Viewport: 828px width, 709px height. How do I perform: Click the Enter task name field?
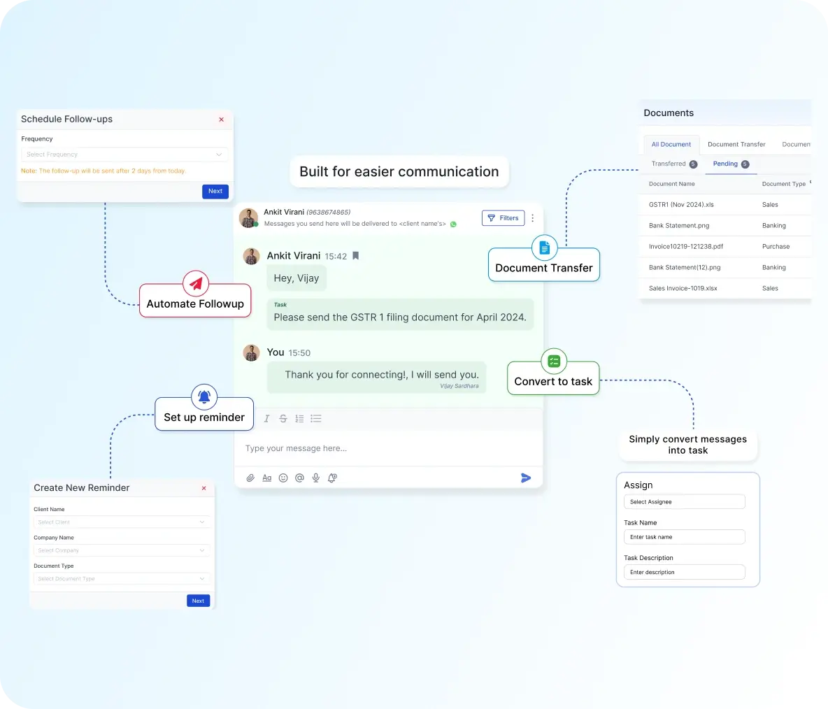pyautogui.click(x=684, y=537)
